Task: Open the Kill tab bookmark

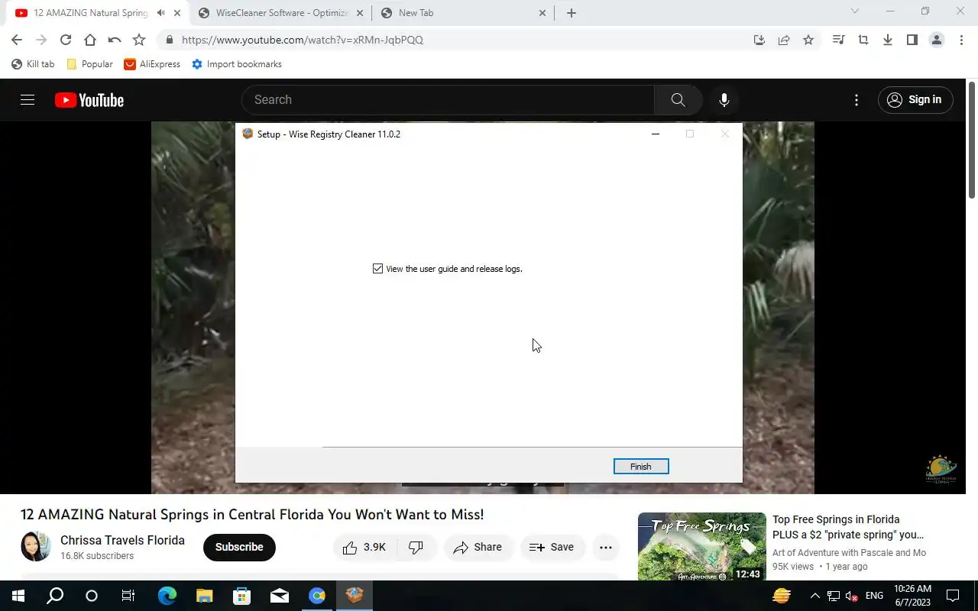Action: (x=33, y=64)
